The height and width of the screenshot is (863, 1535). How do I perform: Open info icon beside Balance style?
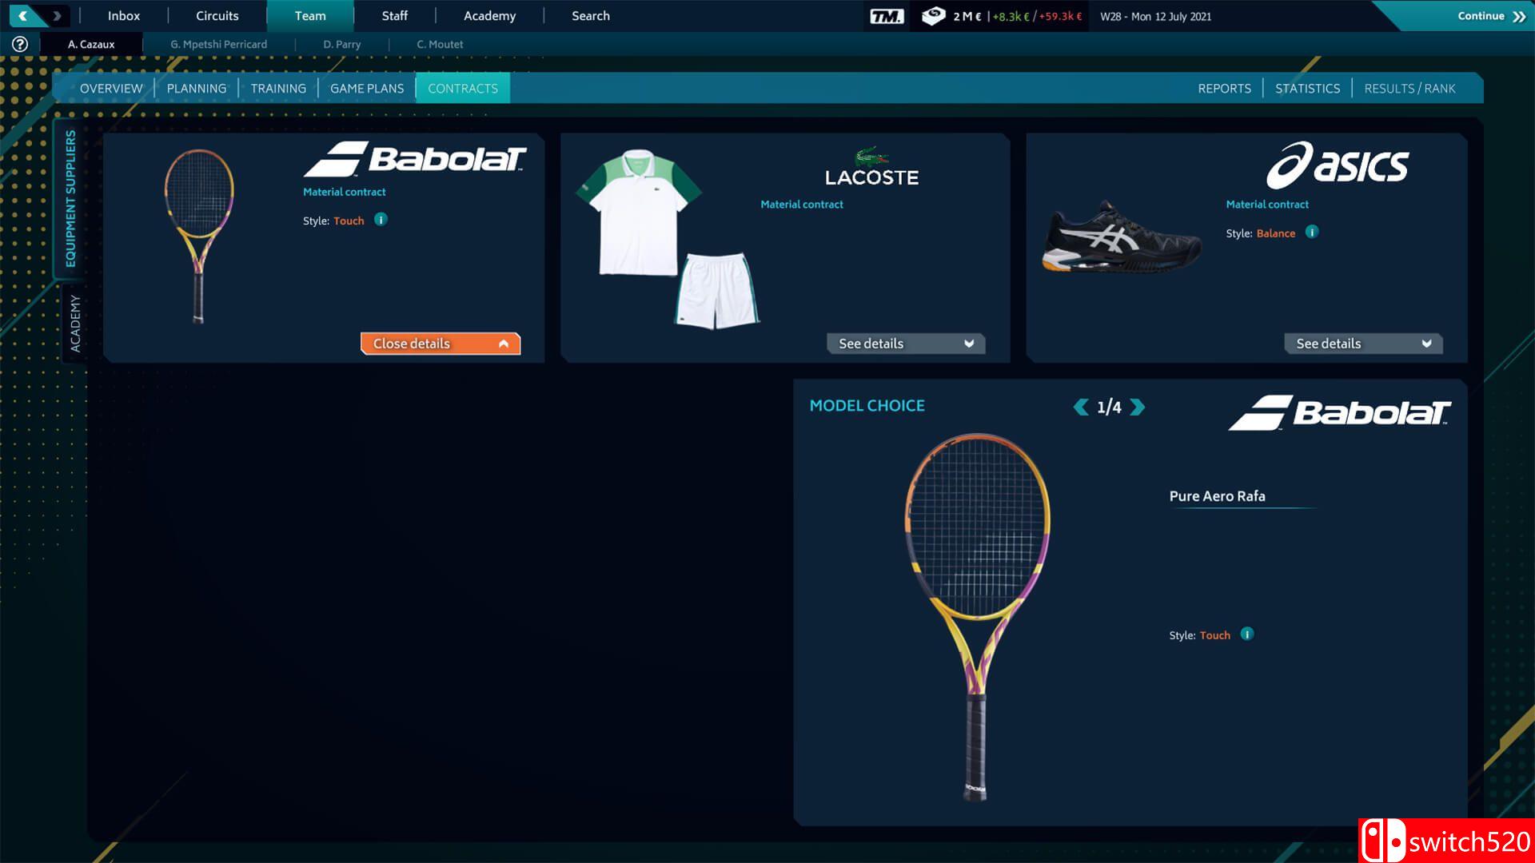tap(1311, 233)
